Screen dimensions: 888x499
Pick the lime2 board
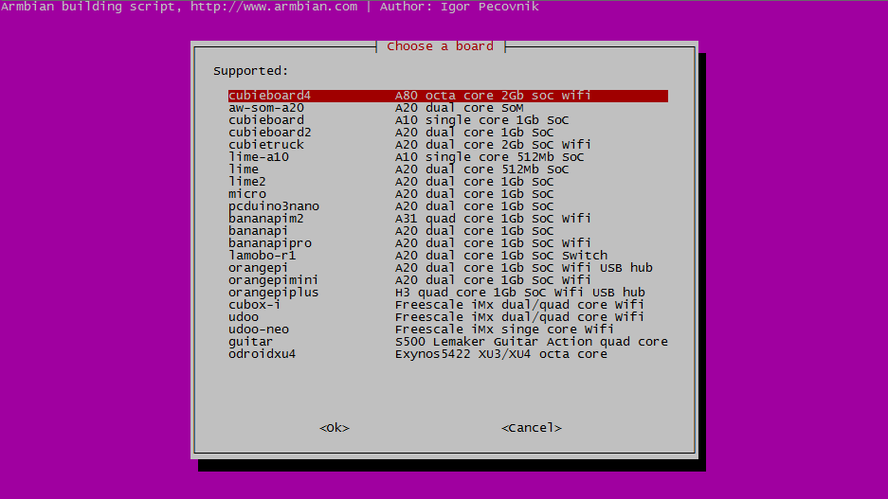(x=448, y=182)
